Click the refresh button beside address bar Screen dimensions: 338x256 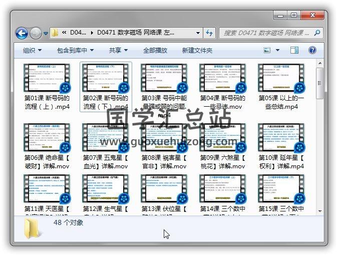(x=209, y=33)
